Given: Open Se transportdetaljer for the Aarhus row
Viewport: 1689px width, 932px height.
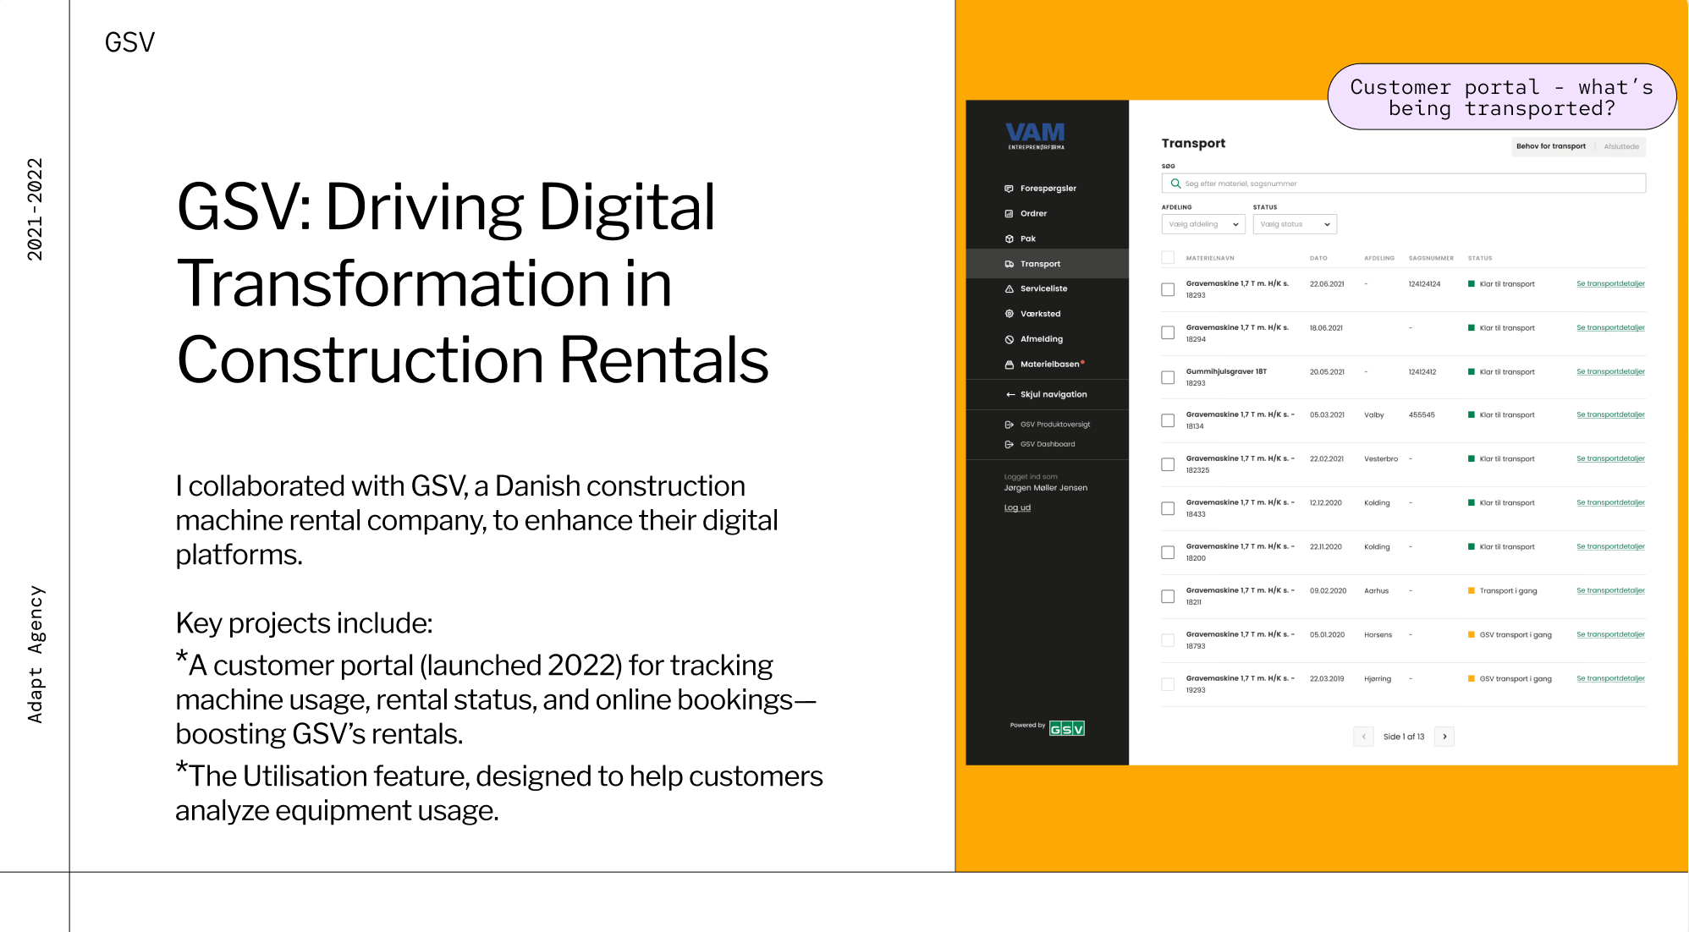Looking at the screenshot, I should pyautogui.click(x=1609, y=590).
